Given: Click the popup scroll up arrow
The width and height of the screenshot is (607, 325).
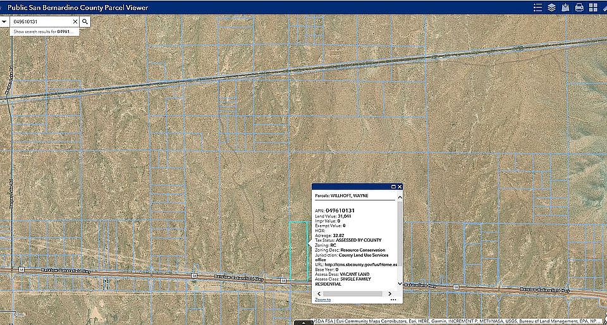Looking at the screenshot, I should pos(400,197).
